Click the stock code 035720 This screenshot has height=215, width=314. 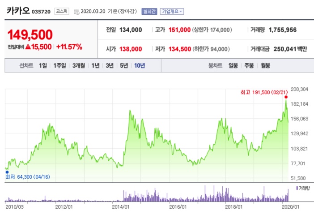point(41,12)
